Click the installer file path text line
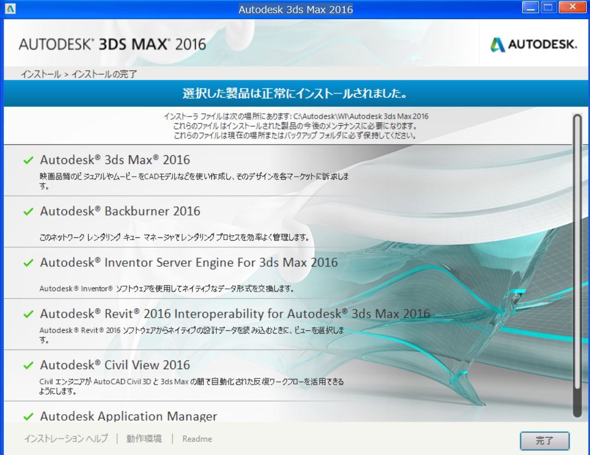 tap(296, 116)
